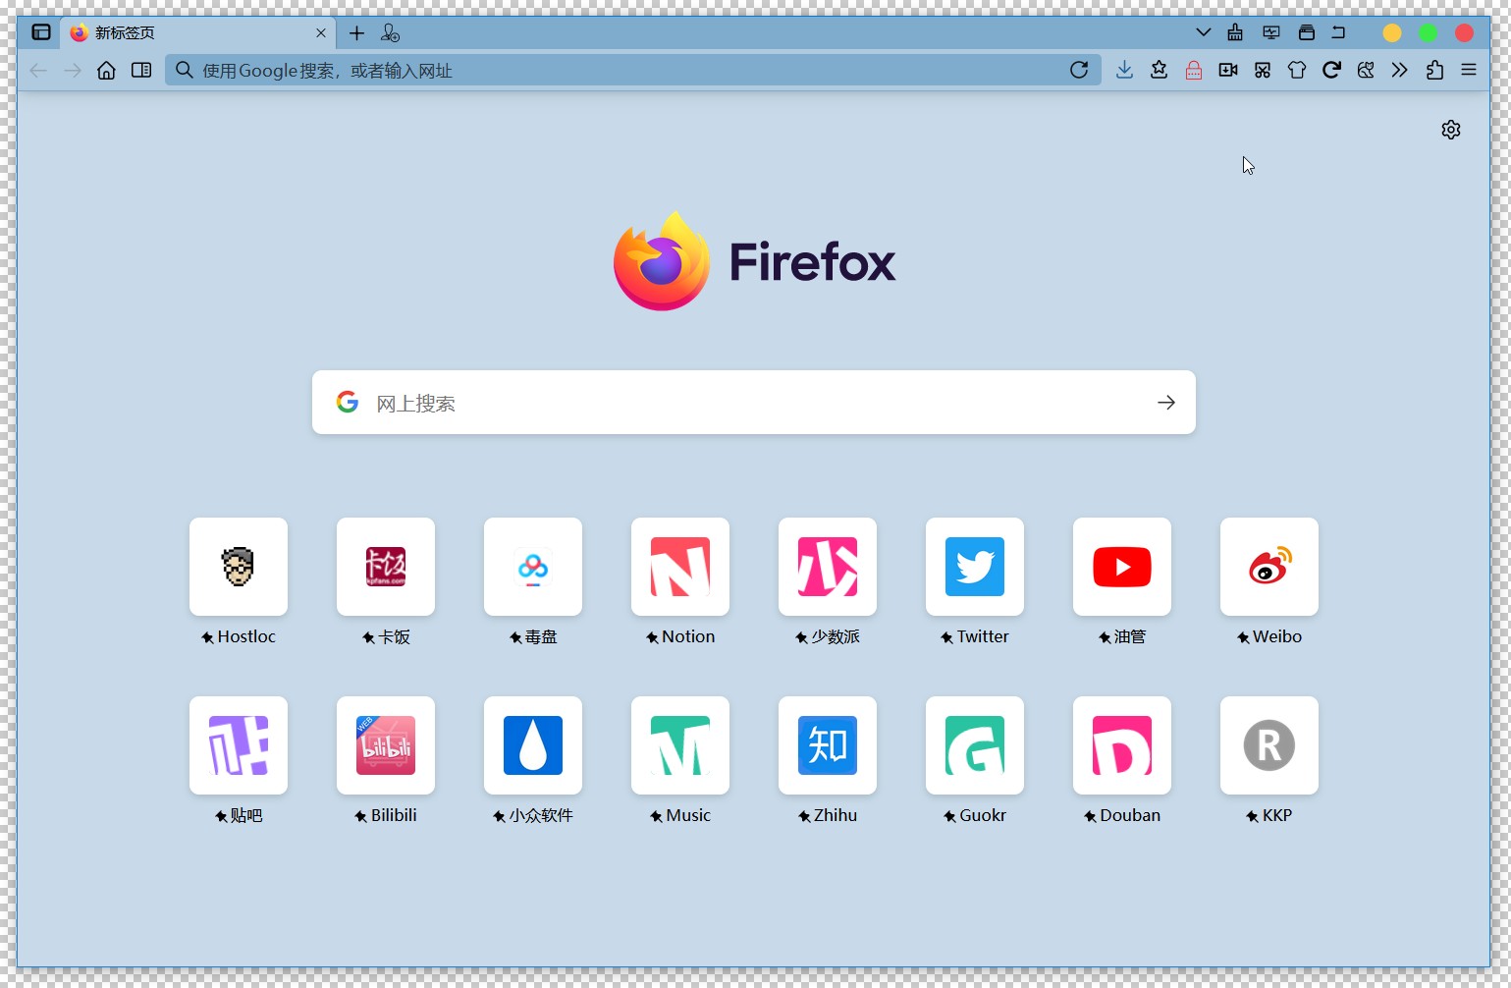Screen dimensions: 1511x988
Task: Reload using the icon inside the address bar
Action: point(1079,70)
